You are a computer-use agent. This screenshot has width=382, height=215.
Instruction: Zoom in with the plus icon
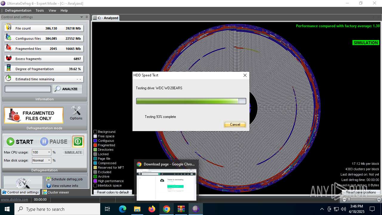pyautogui.click(x=379, y=199)
